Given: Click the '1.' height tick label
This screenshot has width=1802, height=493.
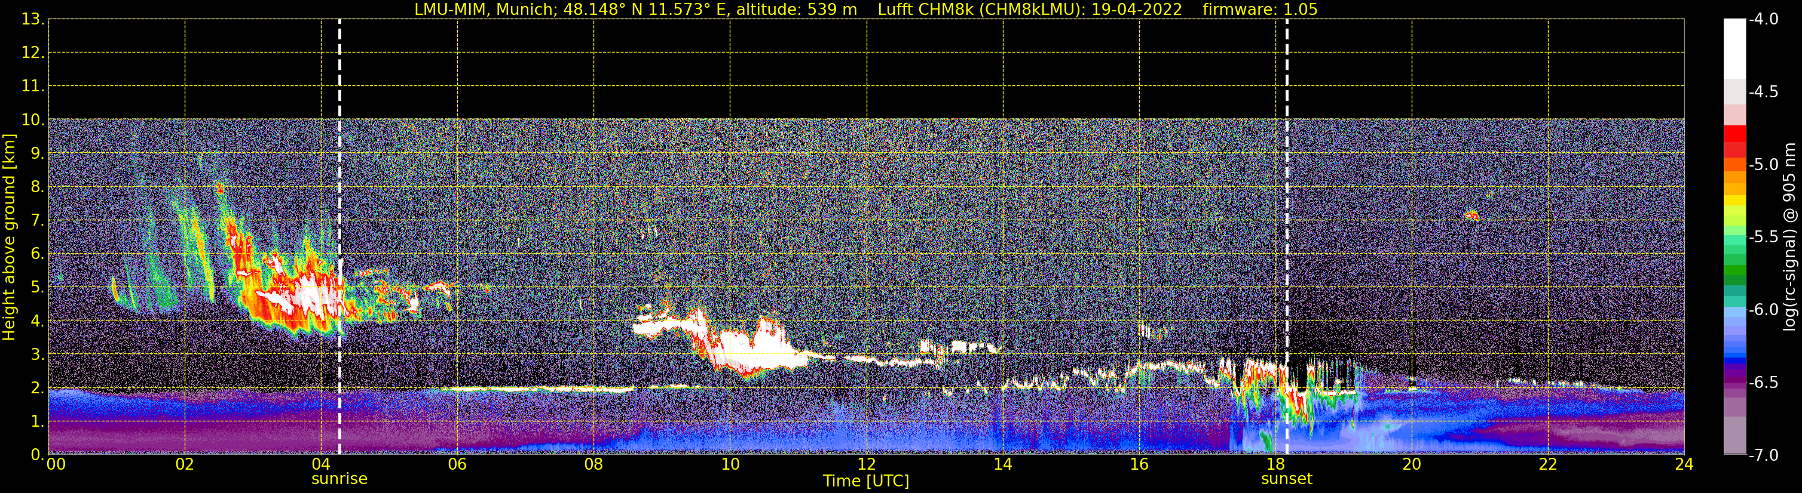Looking at the screenshot, I should coord(37,422).
